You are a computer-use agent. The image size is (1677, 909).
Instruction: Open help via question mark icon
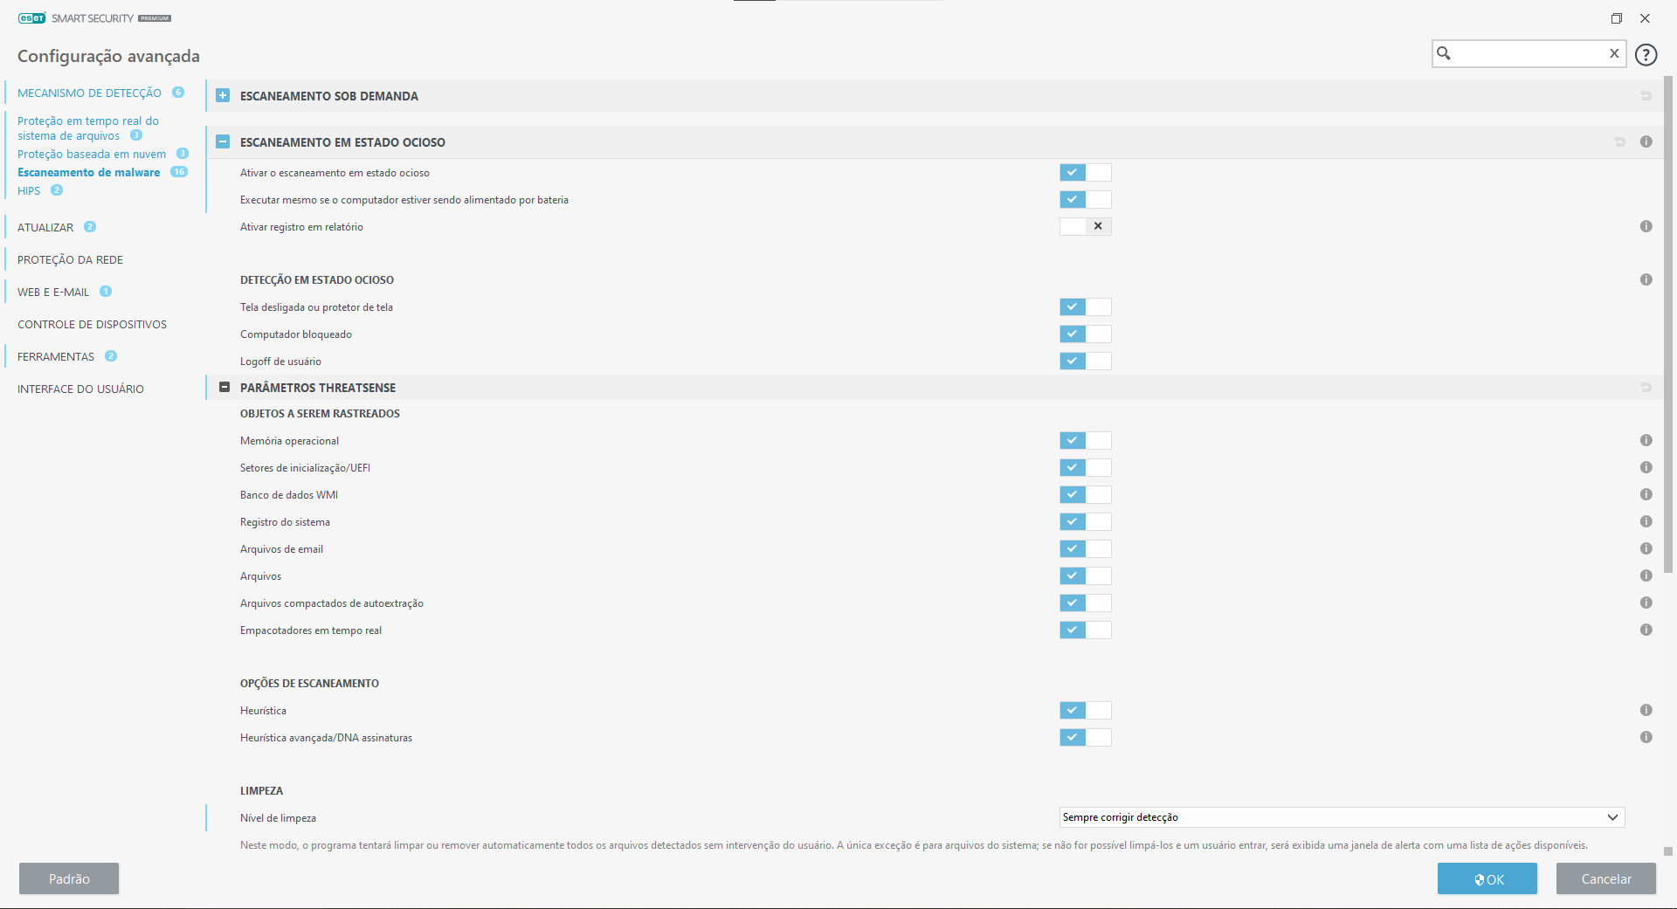pos(1646,54)
